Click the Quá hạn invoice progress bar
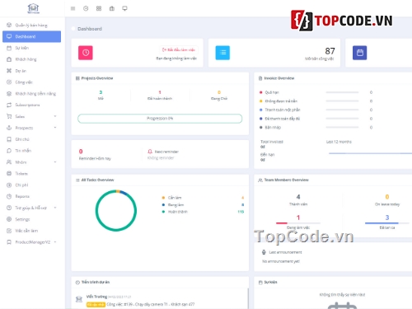Image resolution: width=412 pixels, height=309 pixels. pos(342,92)
